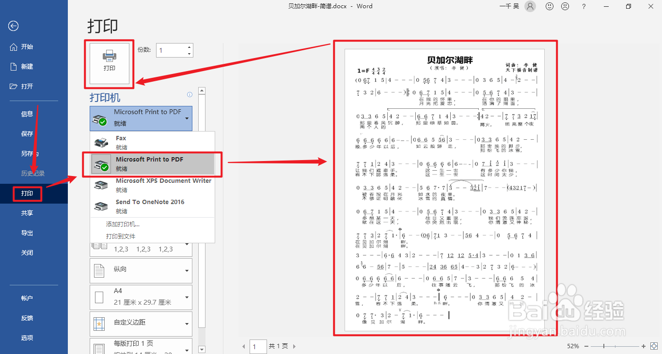Choose Microsoft Print to PDF in the list
The height and width of the screenshot is (354, 662).
pyautogui.click(x=153, y=163)
